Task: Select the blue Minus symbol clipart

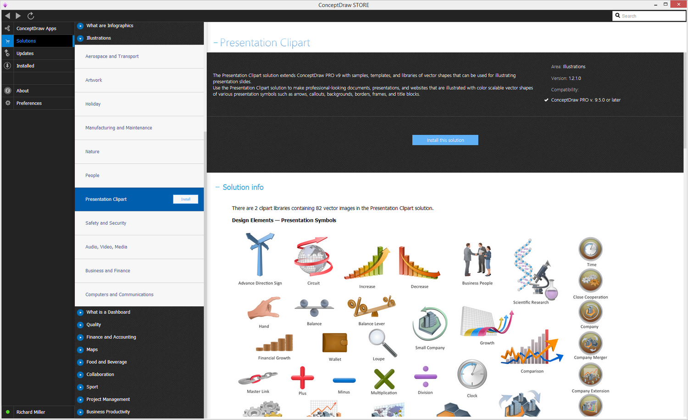Action: point(344,380)
